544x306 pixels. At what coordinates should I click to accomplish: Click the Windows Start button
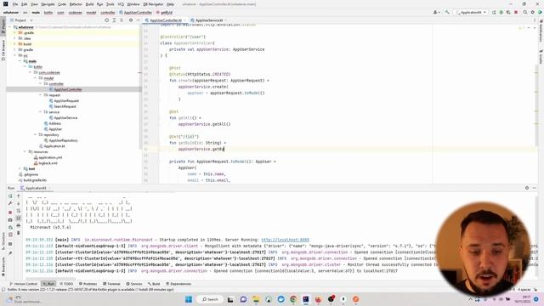189,299
